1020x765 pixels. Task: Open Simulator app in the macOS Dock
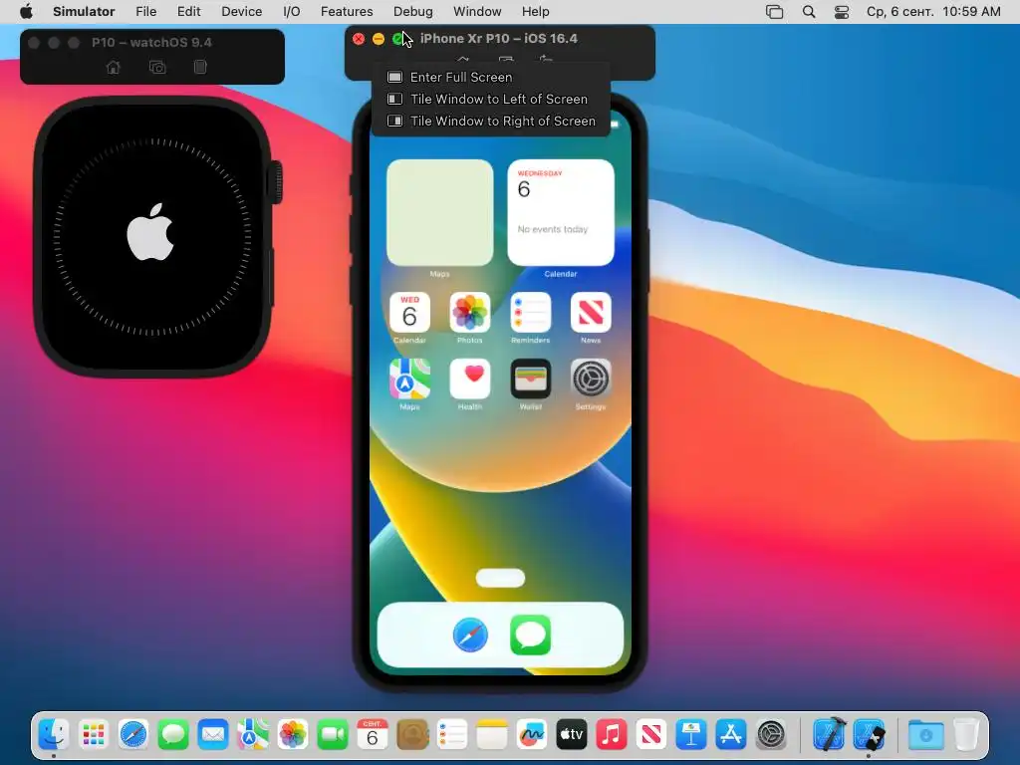coord(869,735)
